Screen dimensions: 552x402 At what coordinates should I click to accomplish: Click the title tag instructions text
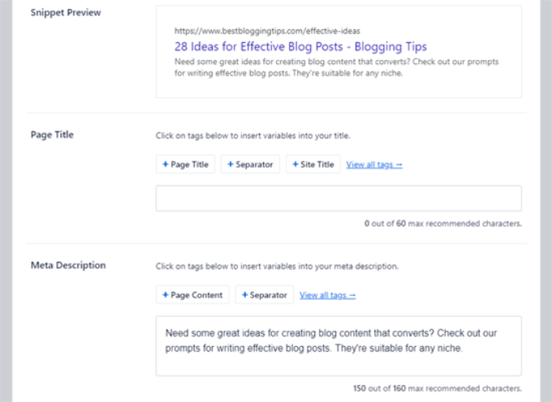252,135
